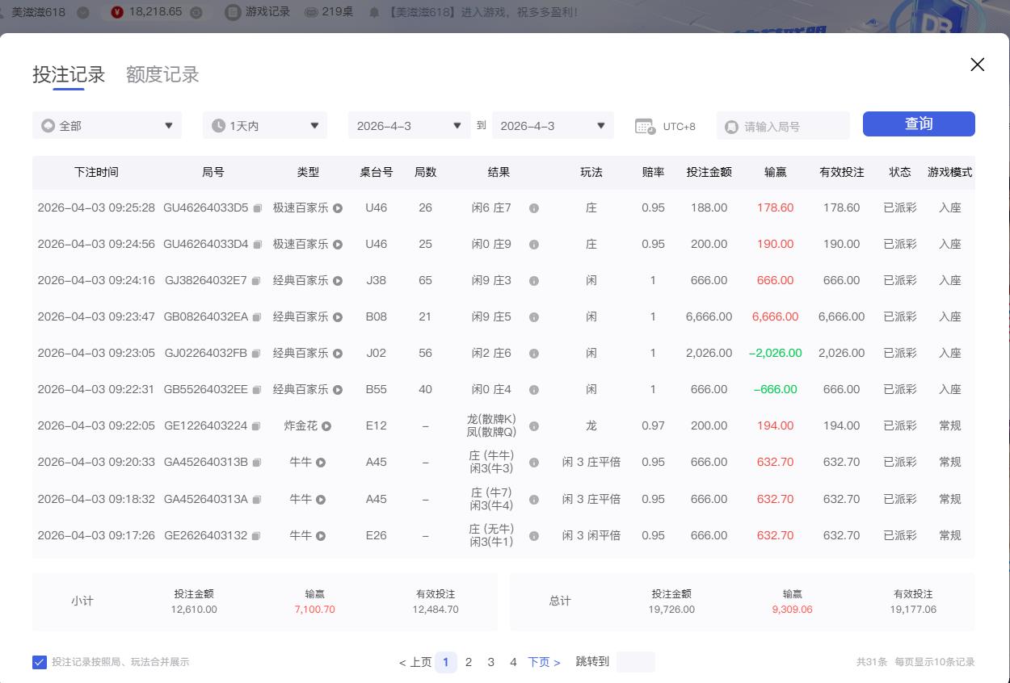
Task: Close the betting records dialog
Action: tap(977, 65)
